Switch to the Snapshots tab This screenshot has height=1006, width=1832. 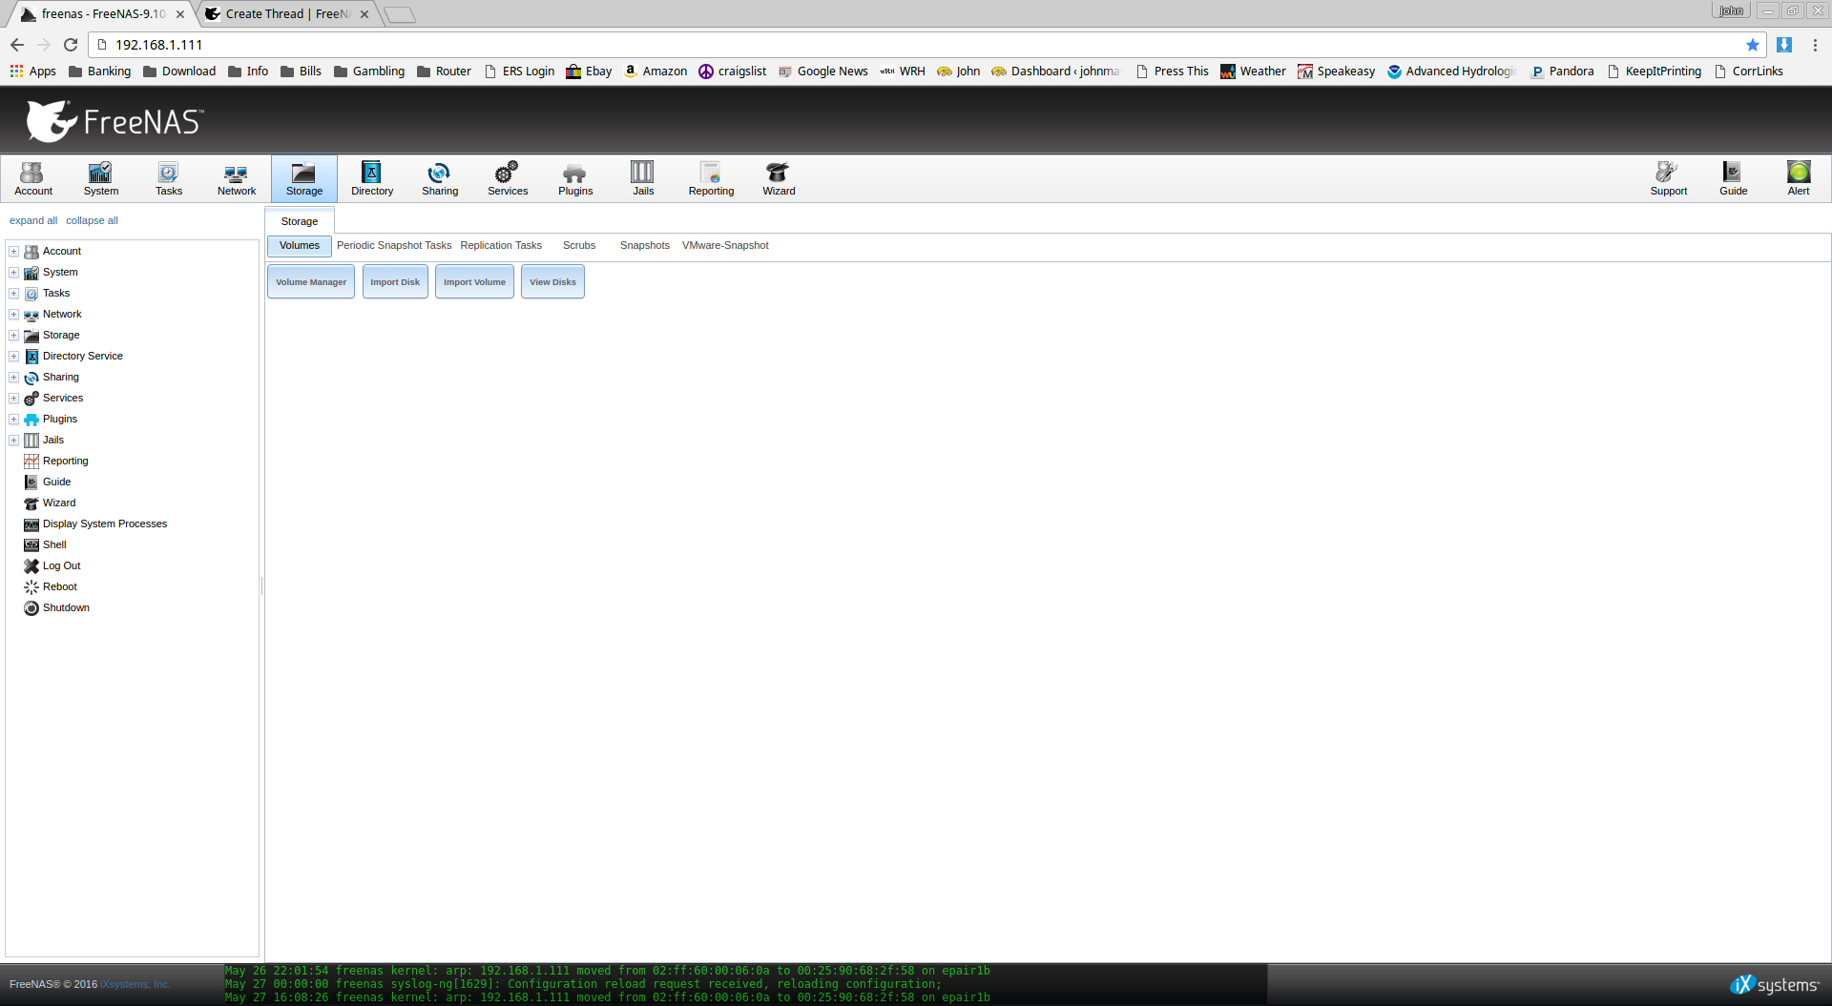[645, 246]
